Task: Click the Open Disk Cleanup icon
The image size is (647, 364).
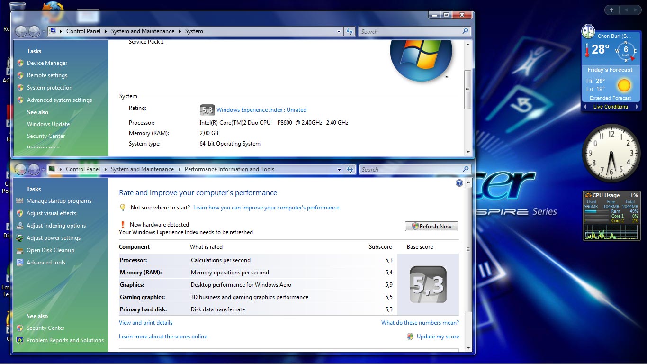Action: tap(19, 250)
